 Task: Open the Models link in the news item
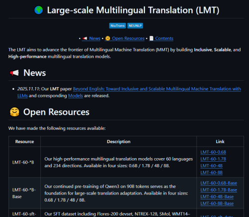75,96
